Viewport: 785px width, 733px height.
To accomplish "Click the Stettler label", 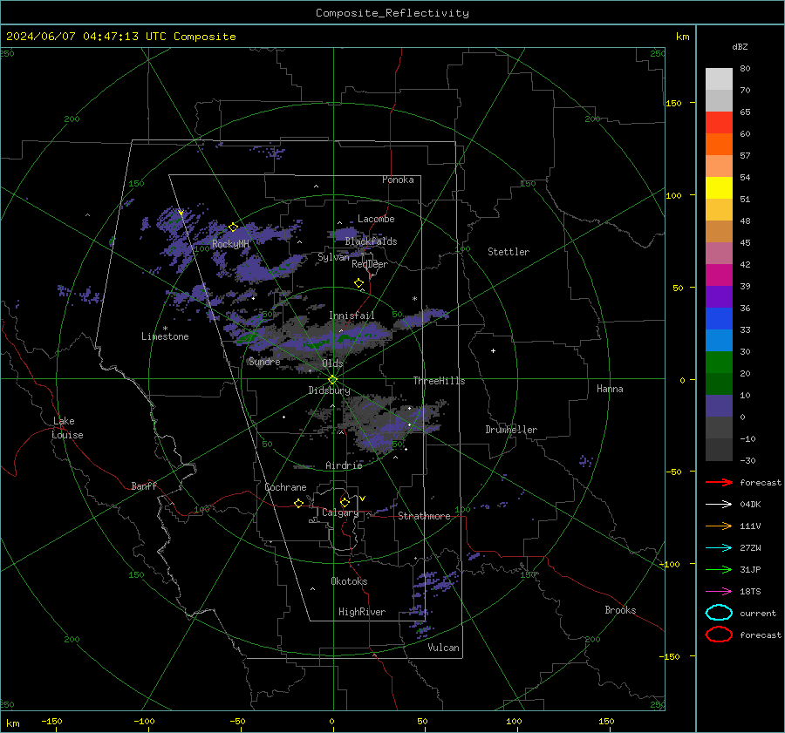I will [509, 252].
